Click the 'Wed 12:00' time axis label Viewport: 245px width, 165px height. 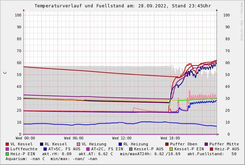pos(122,138)
